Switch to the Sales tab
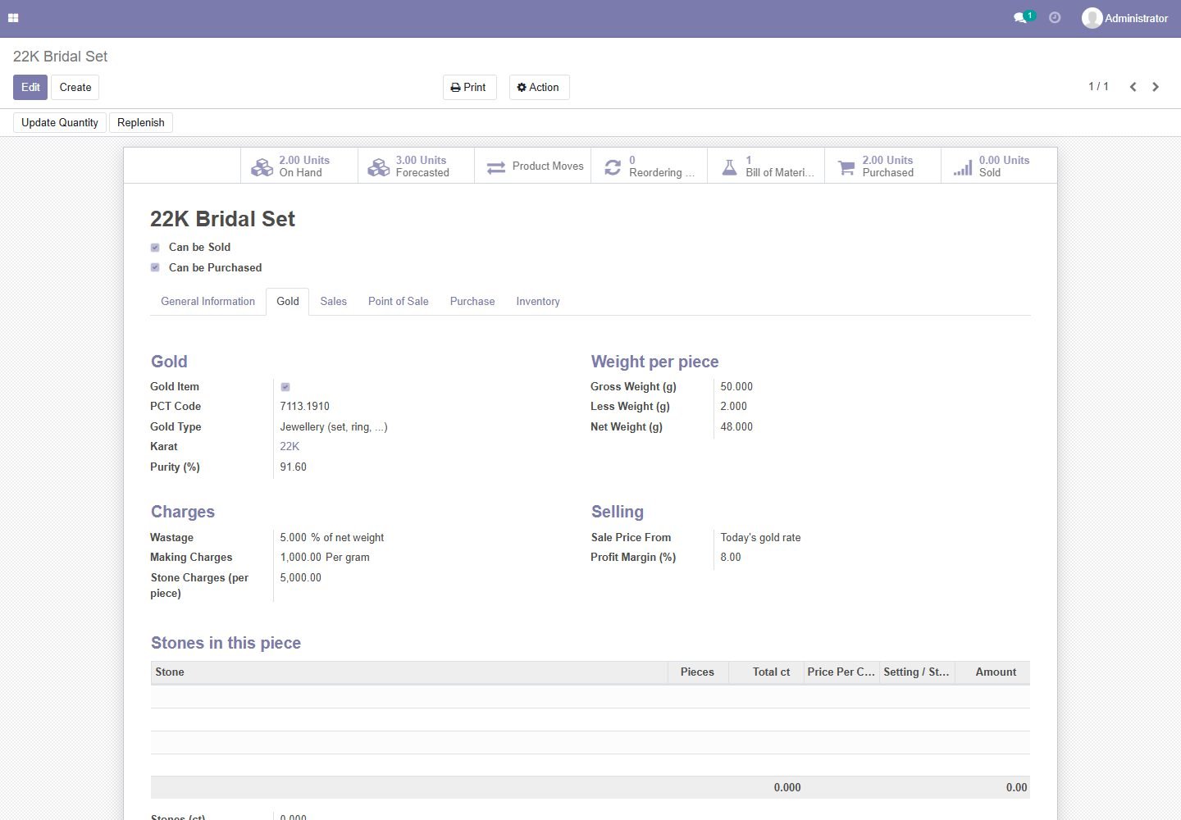 point(333,301)
